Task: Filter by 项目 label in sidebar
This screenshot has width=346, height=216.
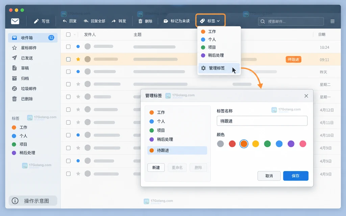Action: [x=19, y=144]
